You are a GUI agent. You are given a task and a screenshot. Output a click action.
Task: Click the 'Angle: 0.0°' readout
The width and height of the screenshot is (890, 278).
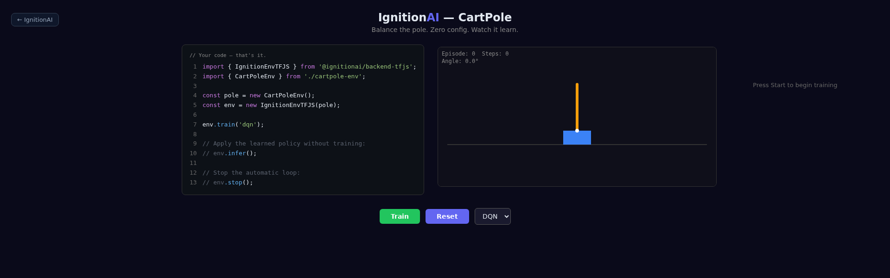coord(460,61)
